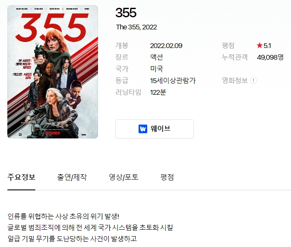Click the movie info exclamation icon
The width and height of the screenshot is (291, 247).
tap(253, 80)
